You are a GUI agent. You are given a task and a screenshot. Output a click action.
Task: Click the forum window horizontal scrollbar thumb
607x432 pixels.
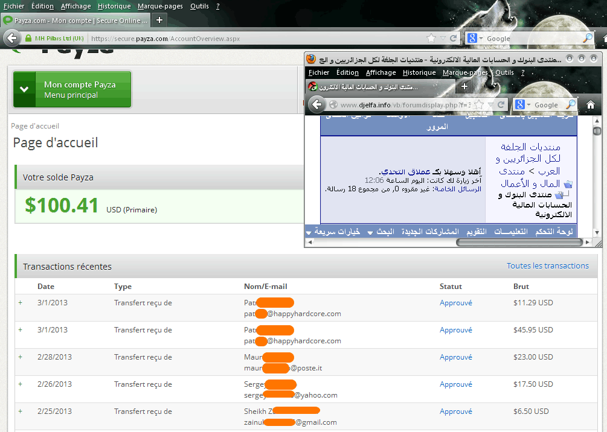[519, 242]
